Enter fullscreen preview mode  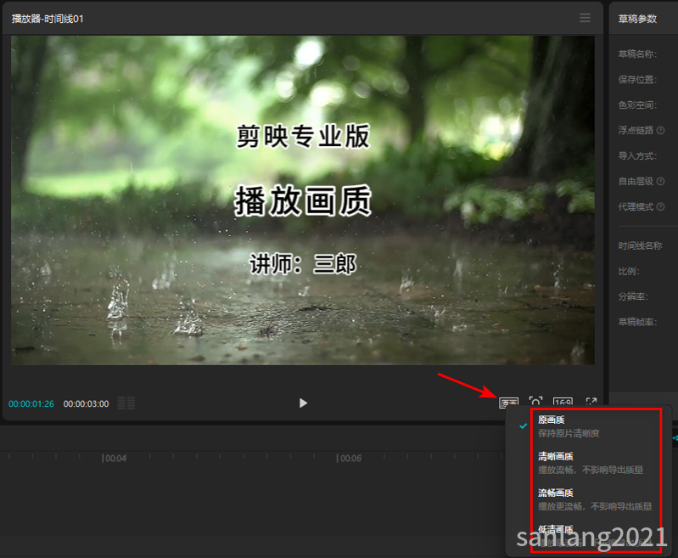click(591, 403)
